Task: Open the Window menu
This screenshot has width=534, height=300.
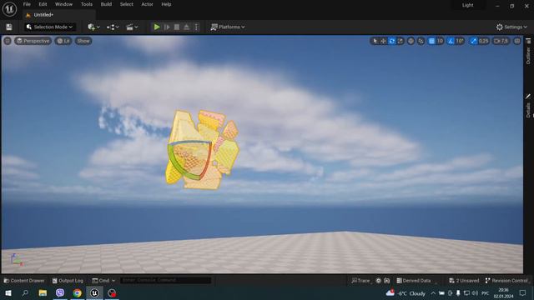Action: coord(63,4)
